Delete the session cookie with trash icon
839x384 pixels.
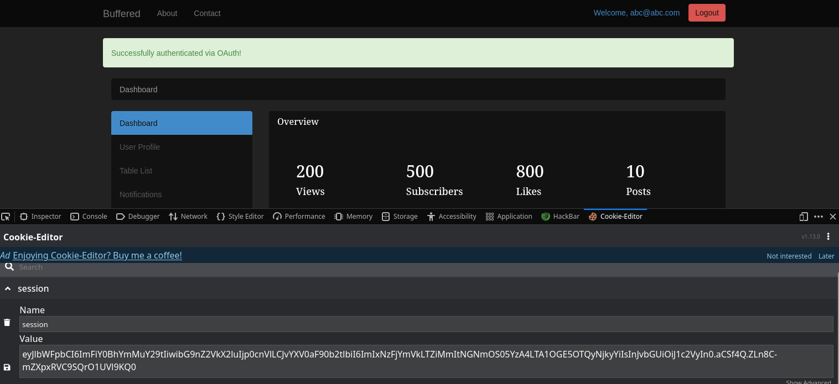pos(7,323)
